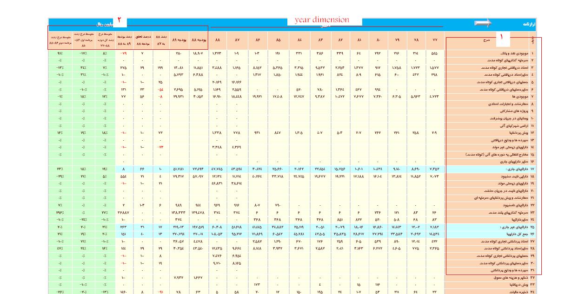Select the ۷۷ year column header
The width and height of the screenshot is (565, 294).
point(434,40)
